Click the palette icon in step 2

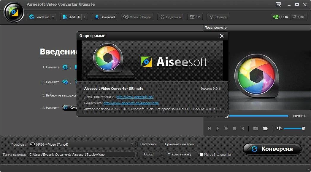click(65, 82)
